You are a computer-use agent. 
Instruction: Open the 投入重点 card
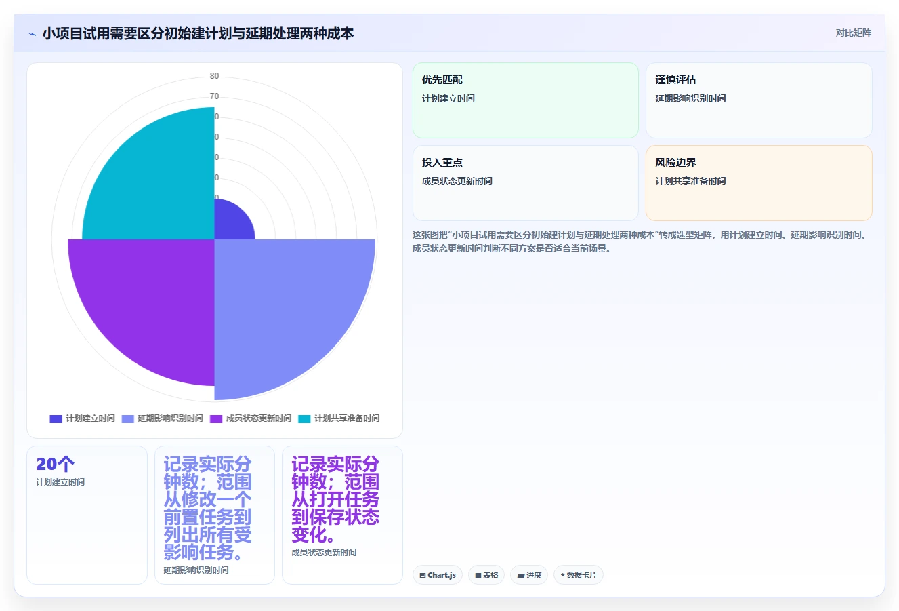(526, 183)
